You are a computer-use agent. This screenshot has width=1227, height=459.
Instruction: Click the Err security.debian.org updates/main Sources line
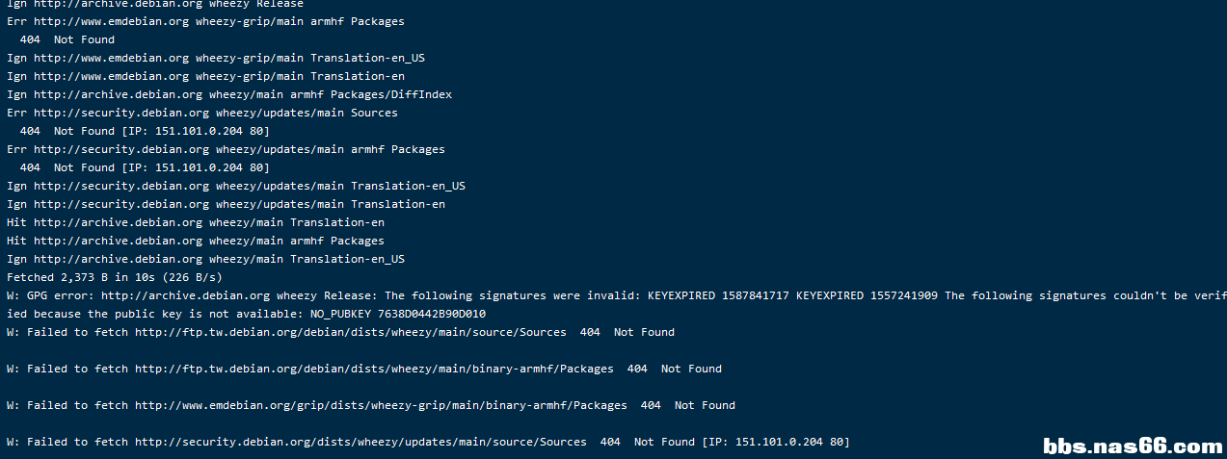click(x=202, y=113)
